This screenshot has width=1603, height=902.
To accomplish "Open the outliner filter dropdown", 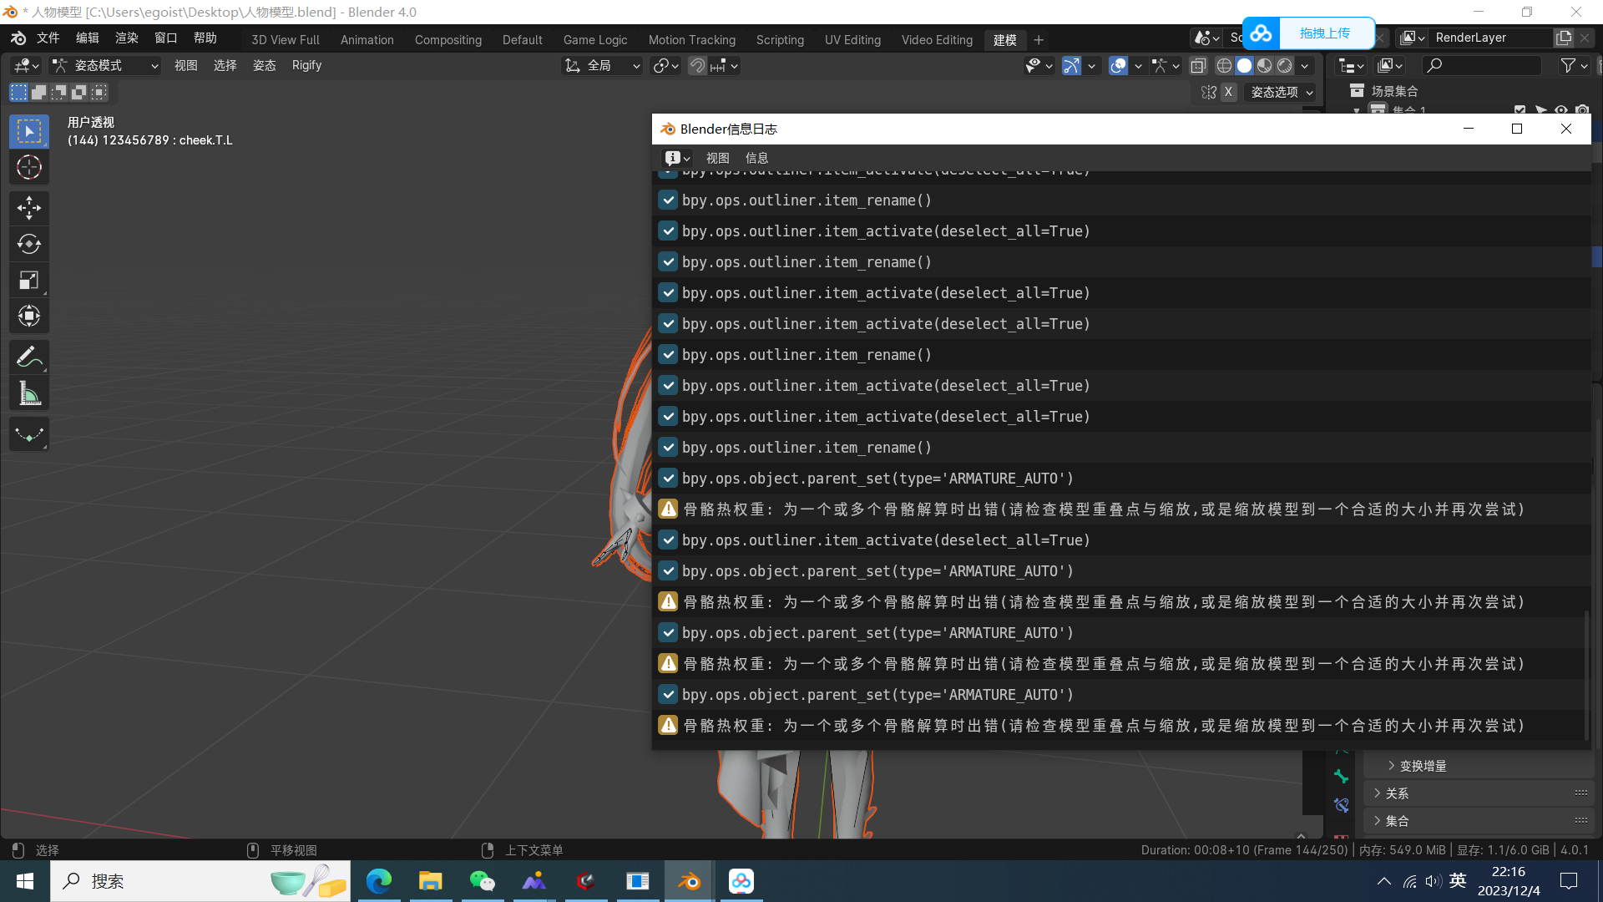I will click(1574, 65).
